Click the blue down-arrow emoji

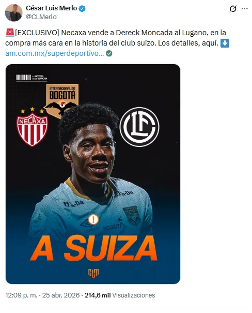tap(225, 43)
